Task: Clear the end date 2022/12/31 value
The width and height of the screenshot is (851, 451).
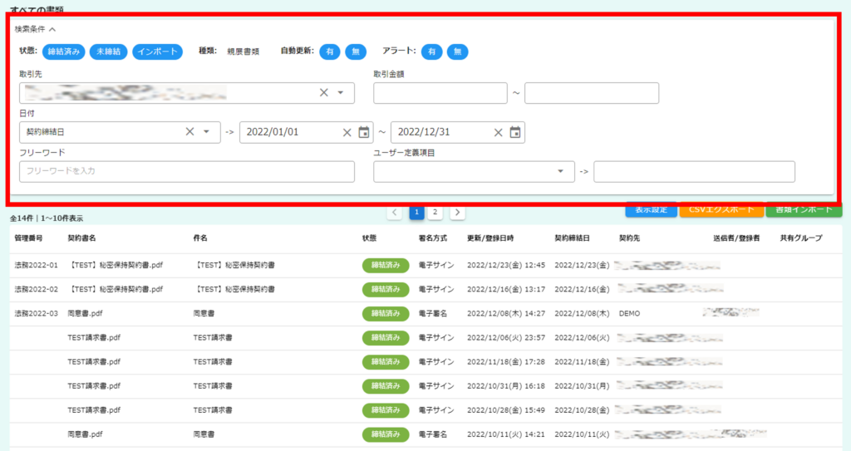Action: click(498, 132)
